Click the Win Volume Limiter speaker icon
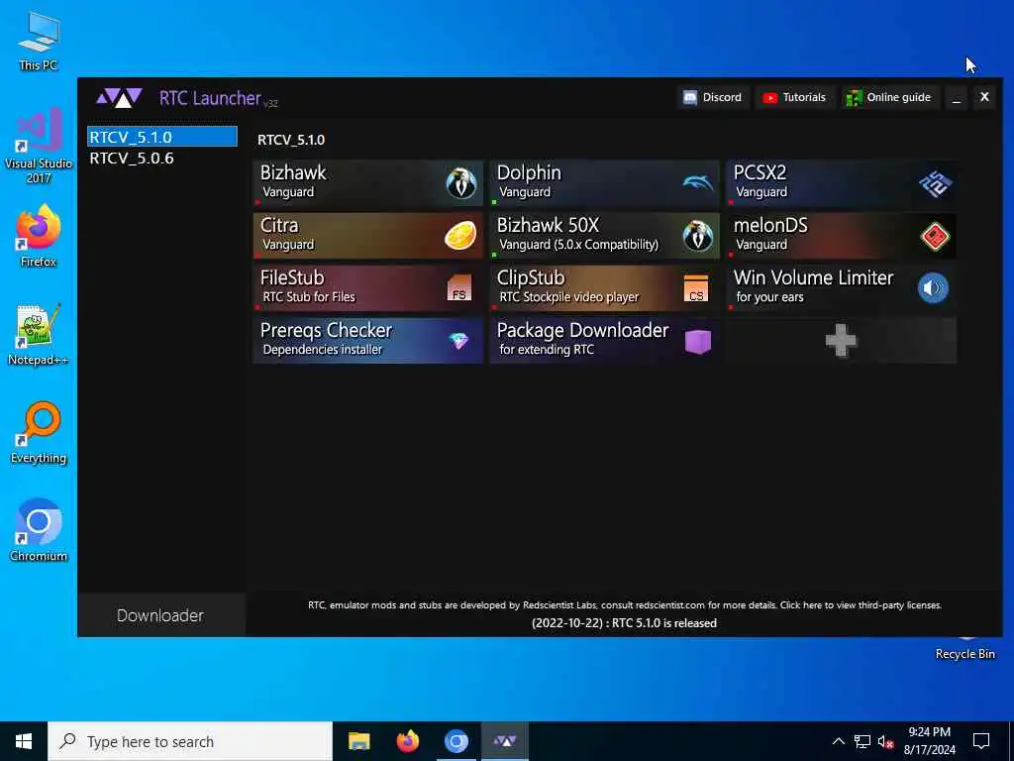 click(x=933, y=288)
